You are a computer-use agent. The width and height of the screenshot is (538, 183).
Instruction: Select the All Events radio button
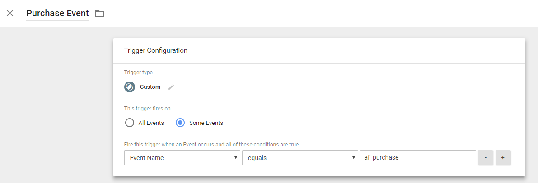[130, 123]
